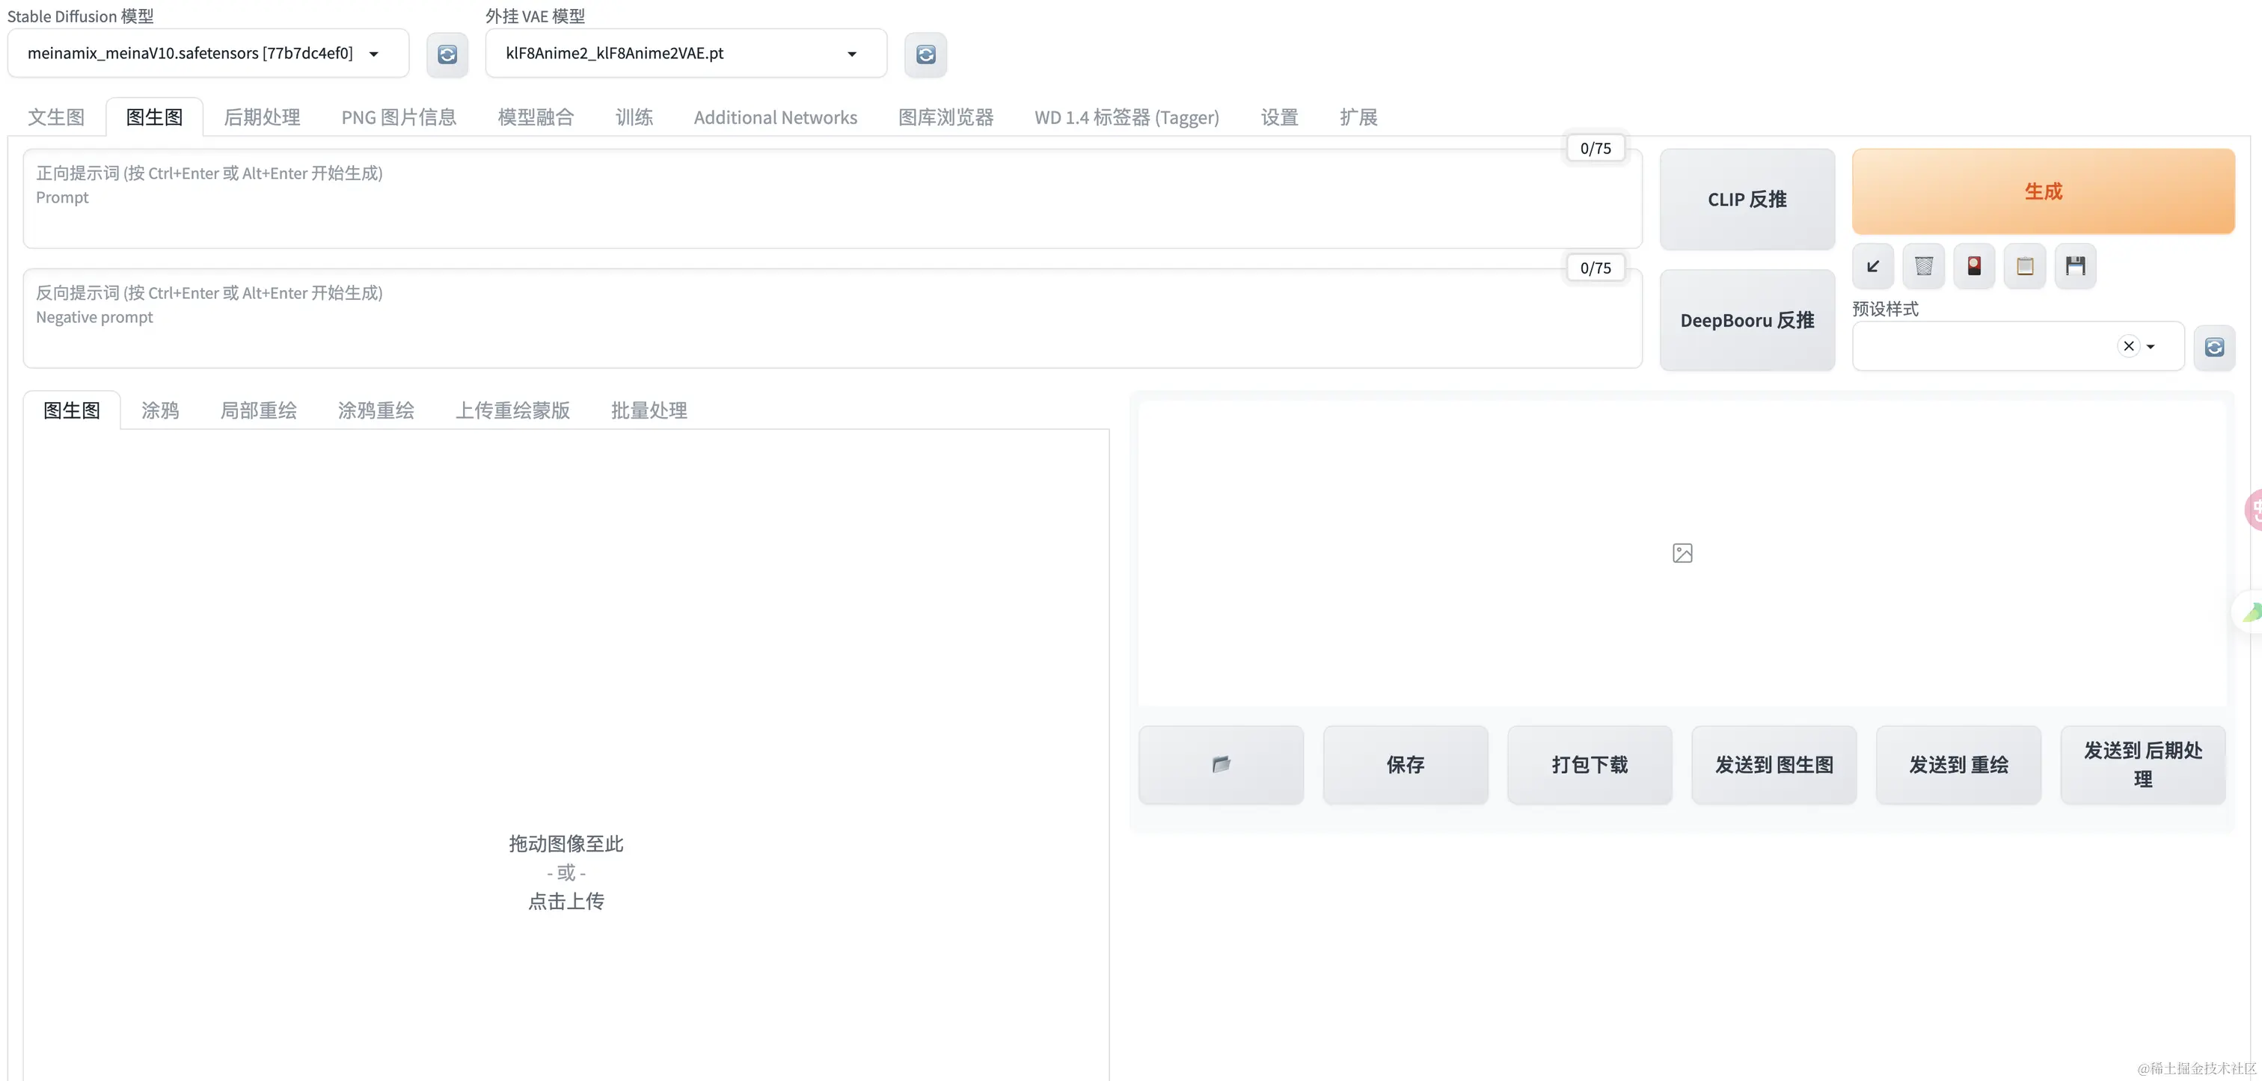Expand the preset styles dropdown
The height and width of the screenshot is (1081, 2262).
[2151, 347]
